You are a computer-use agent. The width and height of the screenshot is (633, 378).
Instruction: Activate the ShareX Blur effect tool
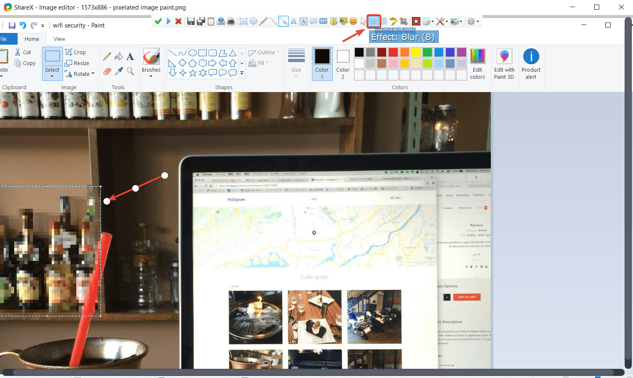(x=374, y=21)
